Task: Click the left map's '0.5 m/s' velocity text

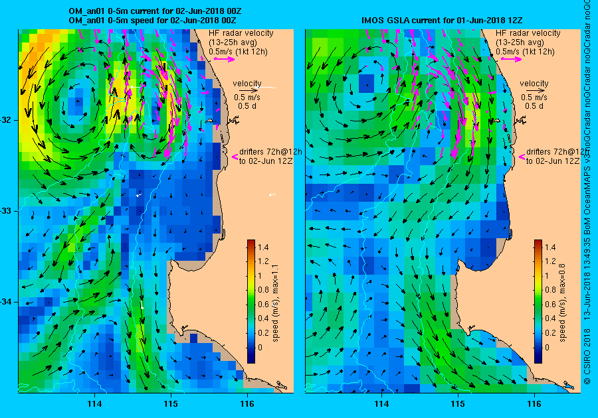Action: tap(247, 98)
